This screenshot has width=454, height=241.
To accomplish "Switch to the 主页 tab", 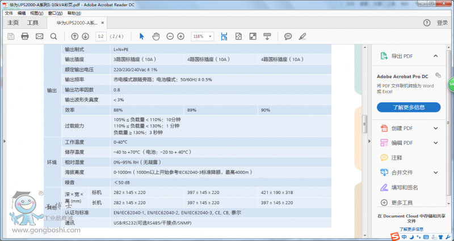I will [13, 23].
